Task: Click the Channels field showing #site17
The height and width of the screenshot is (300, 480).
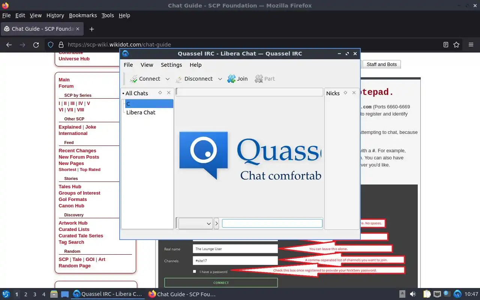Action: [235, 260]
